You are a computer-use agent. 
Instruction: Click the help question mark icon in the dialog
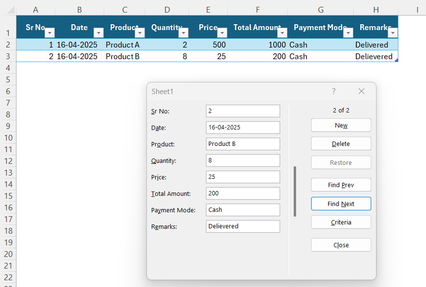tap(334, 91)
